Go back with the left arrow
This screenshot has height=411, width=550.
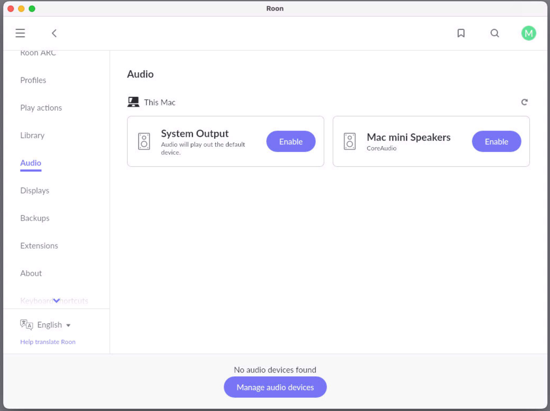tap(54, 33)
